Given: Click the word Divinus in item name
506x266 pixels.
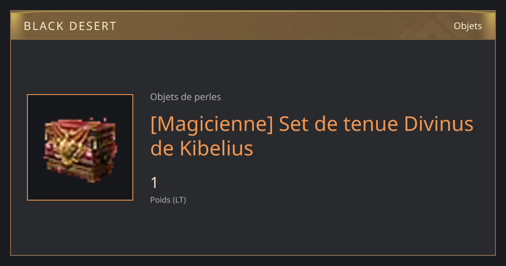Looking at the screenshot, I should pos(439,124).
